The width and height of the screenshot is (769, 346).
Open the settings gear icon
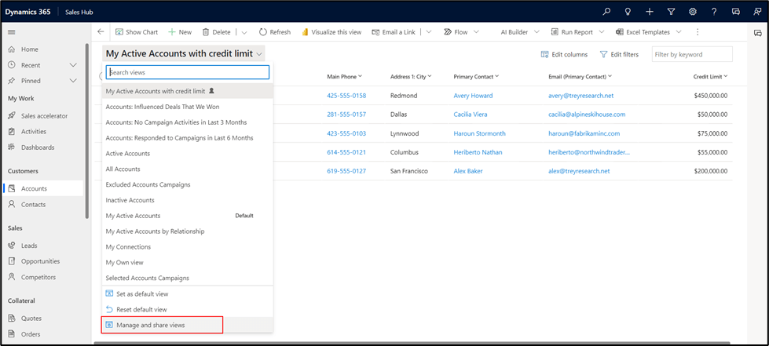[692, 12]
